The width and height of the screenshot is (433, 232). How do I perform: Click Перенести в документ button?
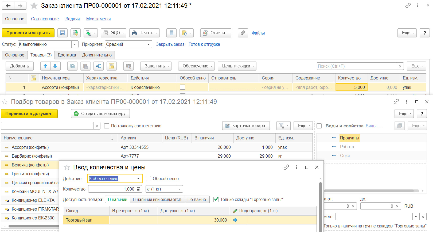(29, 114)
